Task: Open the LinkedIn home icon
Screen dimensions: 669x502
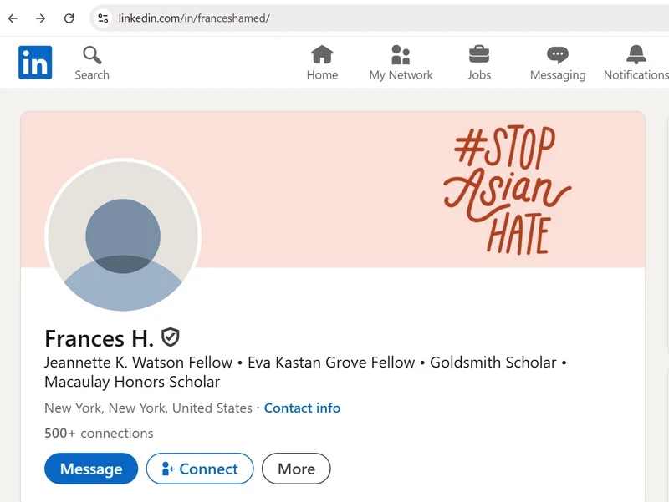Action: 322,53
